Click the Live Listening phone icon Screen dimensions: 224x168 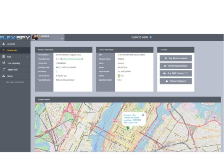click(4, 63)
